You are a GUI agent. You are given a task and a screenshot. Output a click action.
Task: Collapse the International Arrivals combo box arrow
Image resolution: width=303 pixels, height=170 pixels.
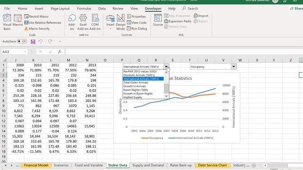coord(166,67)
